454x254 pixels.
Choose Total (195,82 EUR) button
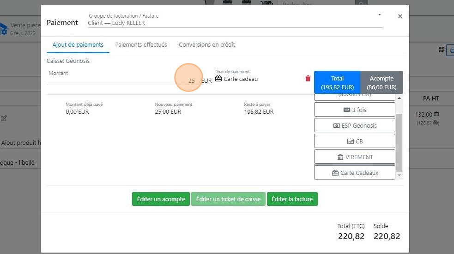pos(337,82)
